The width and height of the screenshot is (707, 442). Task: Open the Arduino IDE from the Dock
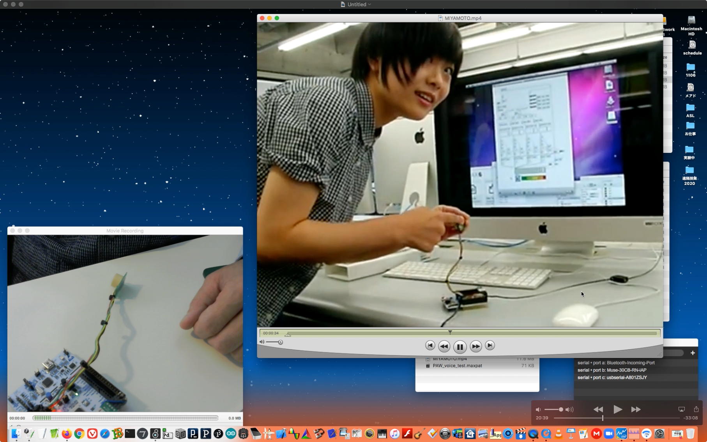pos(231,433)
